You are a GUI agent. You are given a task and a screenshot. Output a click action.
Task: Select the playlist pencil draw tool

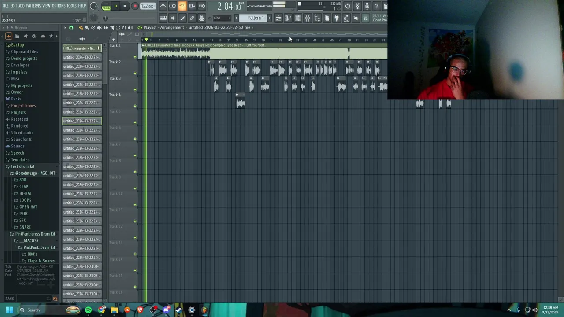point(81,28)
